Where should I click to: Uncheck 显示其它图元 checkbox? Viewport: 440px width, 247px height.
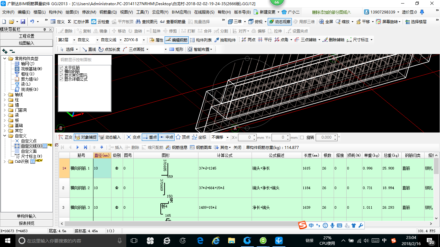tap(61, 75)
